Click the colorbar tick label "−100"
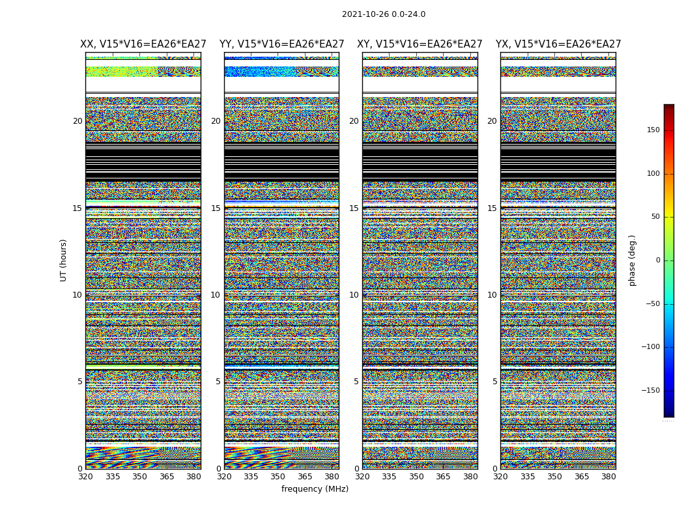This screenshot has width=684, height=521. (651, 346)
